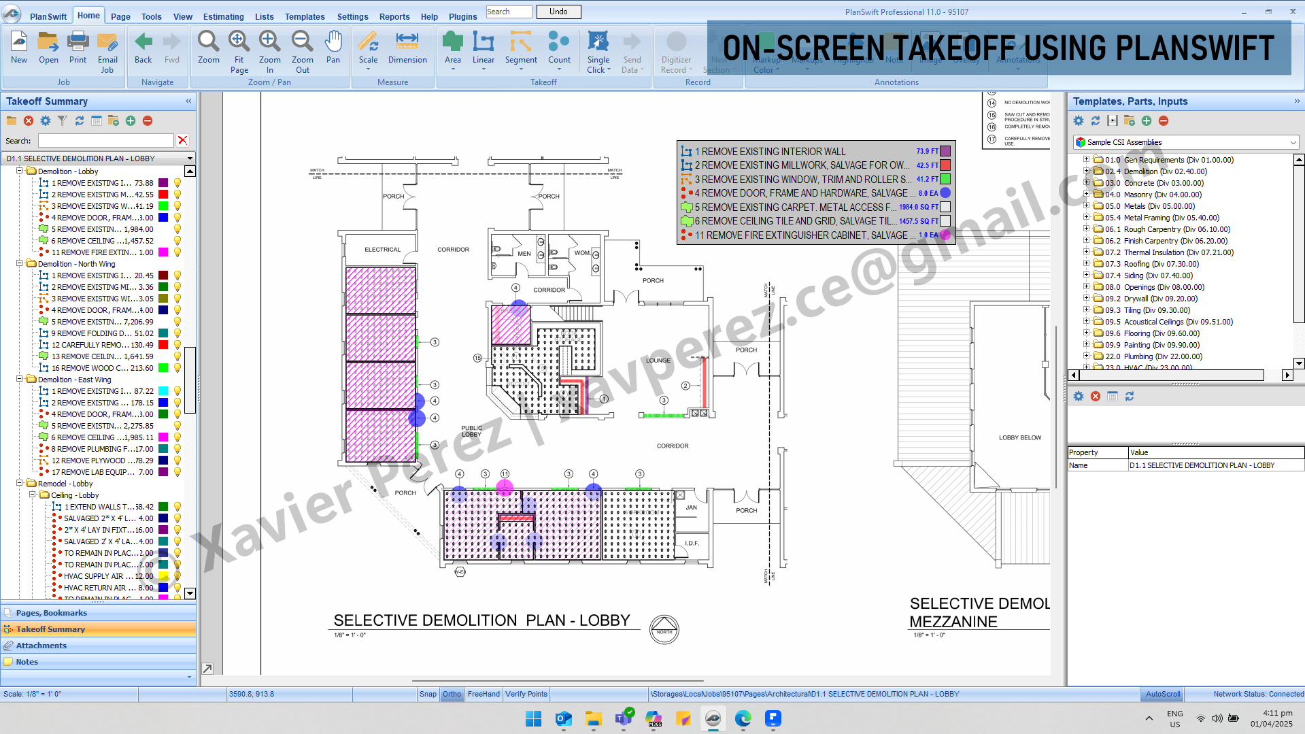Toggle visibility bulb for 1 EXTEND WALLS T...38.42
This screenshot has width=1305, height=734.
click(x=177, y=507)
